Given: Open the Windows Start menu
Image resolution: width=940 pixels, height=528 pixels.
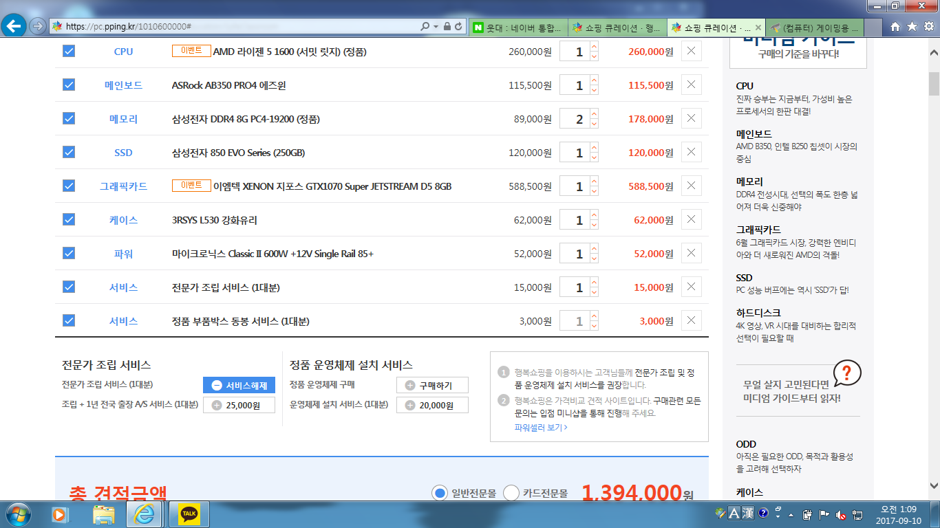Looking at the screenshot, I should tap(18, 514).
